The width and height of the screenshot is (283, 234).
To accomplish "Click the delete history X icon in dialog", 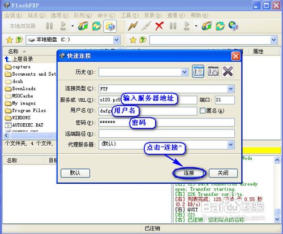I will (228, 71).
